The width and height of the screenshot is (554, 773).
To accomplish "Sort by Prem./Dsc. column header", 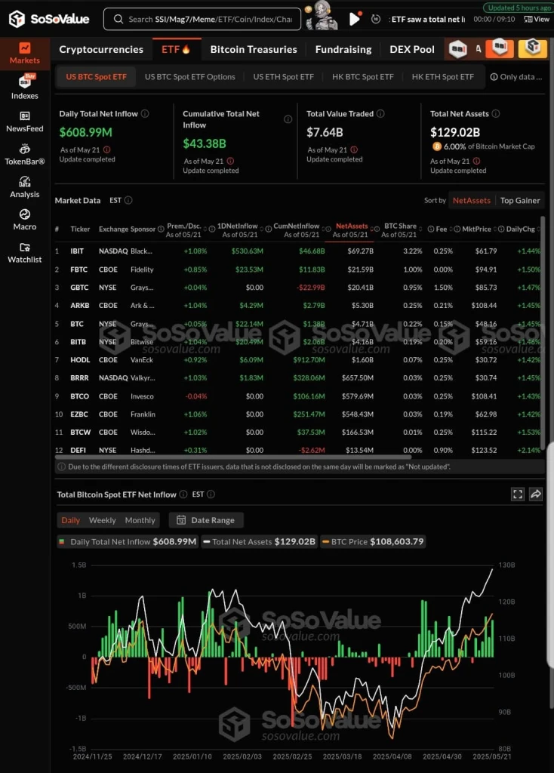I will (184, 229).
